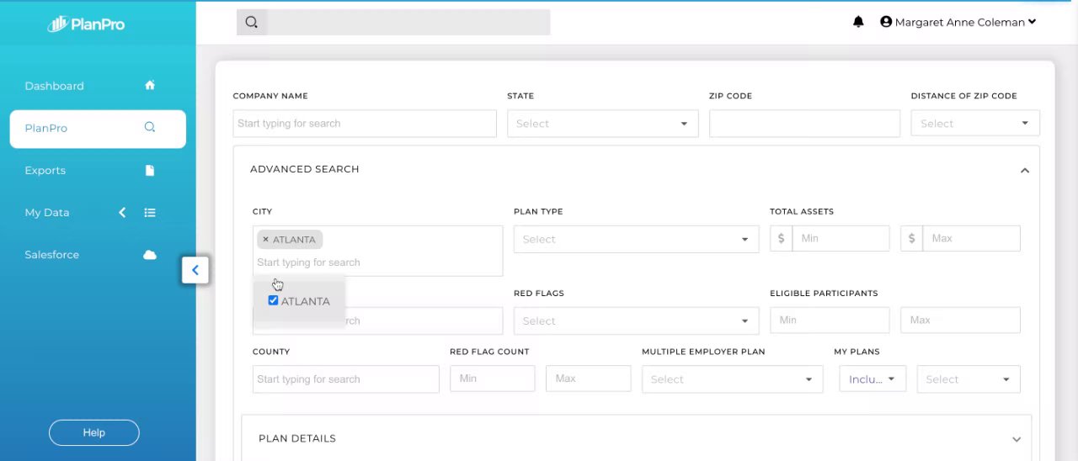This screenshot has height=461, width=1078.
Task: Click the My Data list icon
Action: tap(150, 213)
